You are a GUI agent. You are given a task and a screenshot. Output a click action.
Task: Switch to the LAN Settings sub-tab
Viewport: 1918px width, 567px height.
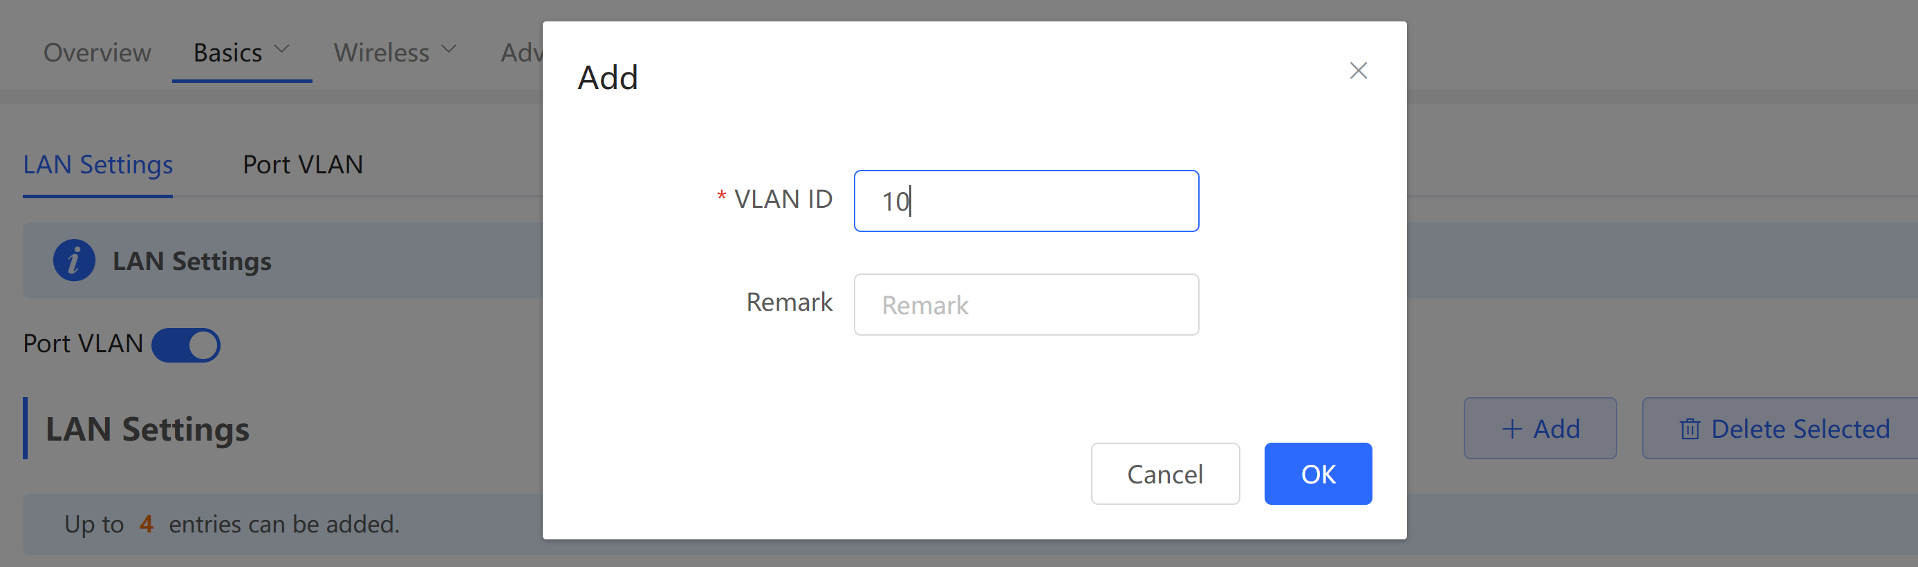coord(97,164)
